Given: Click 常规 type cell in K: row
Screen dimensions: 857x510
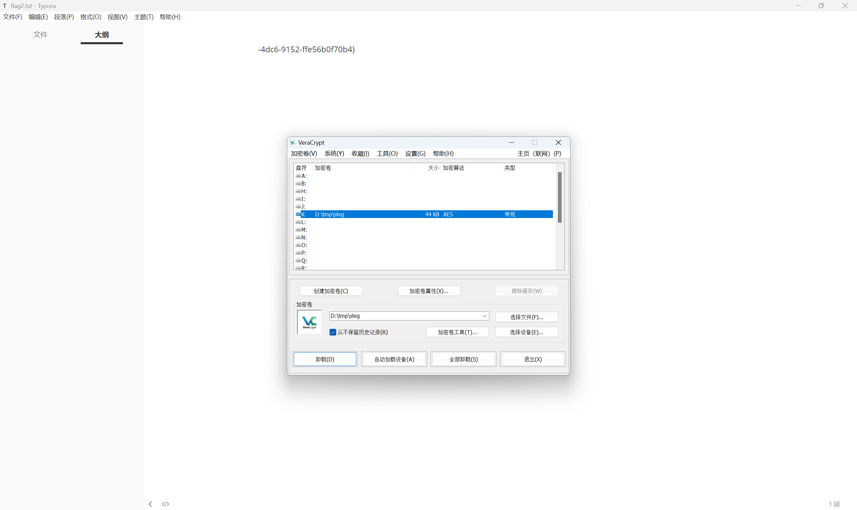Looking at the screenshot, I should (x=510, y=214).
